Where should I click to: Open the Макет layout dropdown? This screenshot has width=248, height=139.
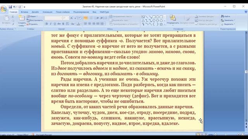[32, 16]
